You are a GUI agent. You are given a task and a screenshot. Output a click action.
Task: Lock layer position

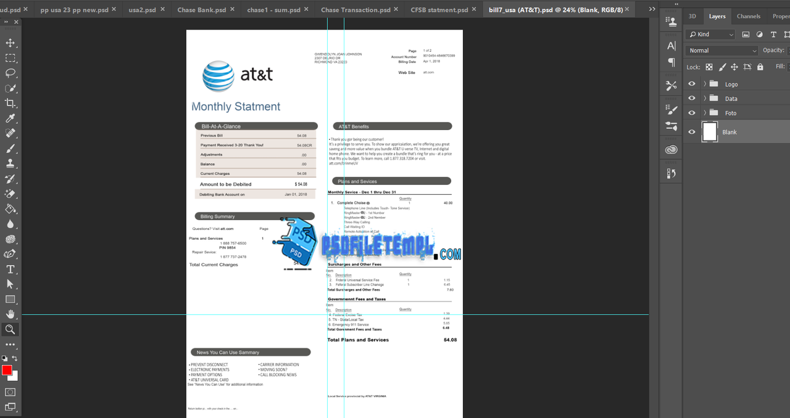[x=734, y=67]
